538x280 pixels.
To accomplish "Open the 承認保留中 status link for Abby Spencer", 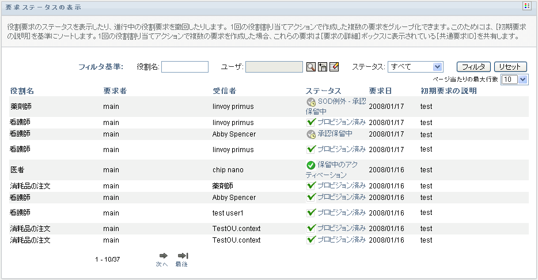I will 335,134.
